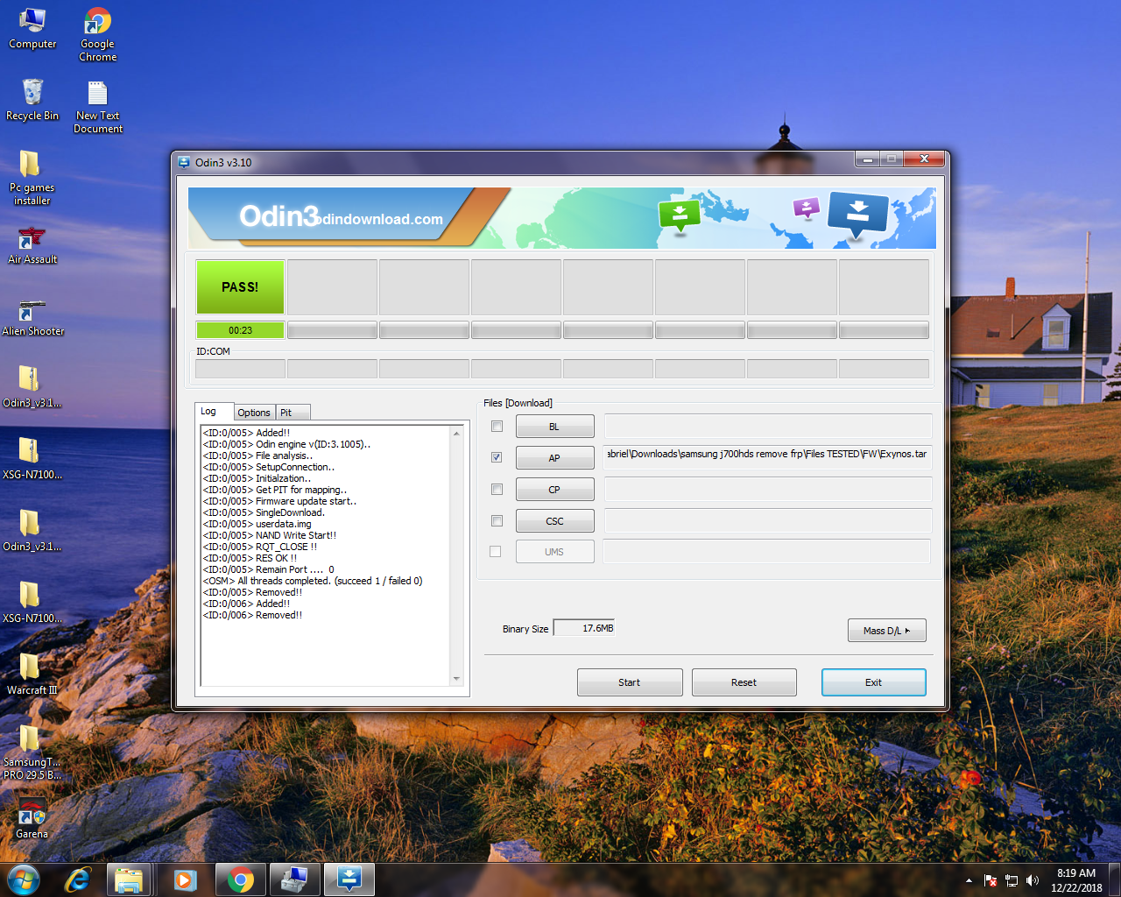The width and height of the screenshot is (1121, 897).
Task: Switch to the Options tab
Action: (x=254, y=413)
